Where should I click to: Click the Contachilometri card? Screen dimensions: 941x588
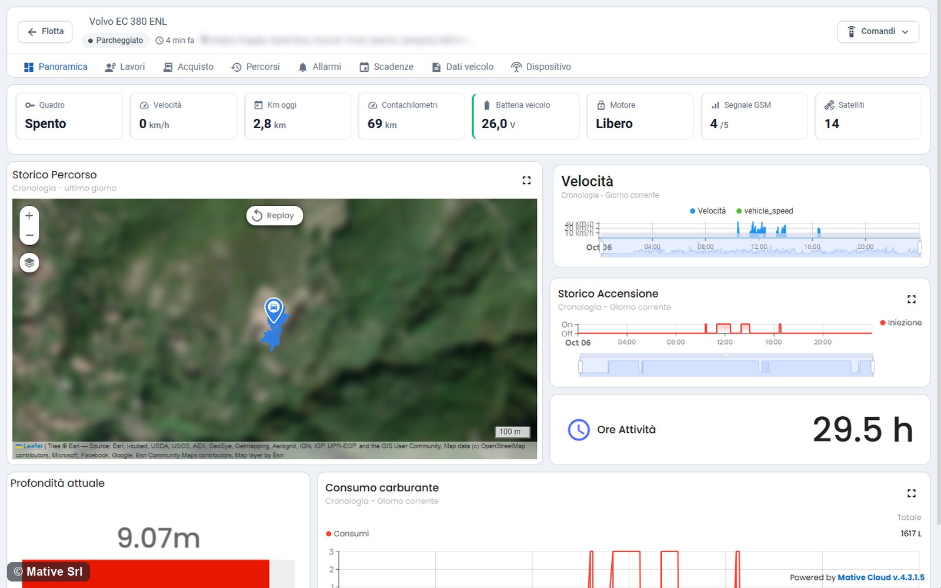(x=412, y=116)
